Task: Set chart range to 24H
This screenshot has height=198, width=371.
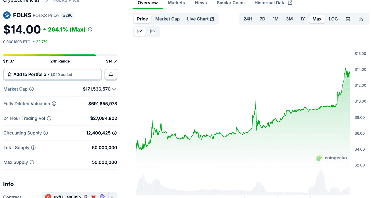Action: [248, 19]
